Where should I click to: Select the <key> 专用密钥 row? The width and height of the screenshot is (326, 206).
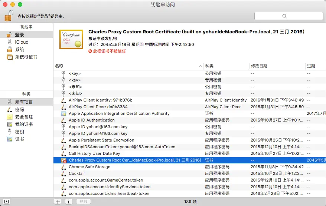point(189,80)
